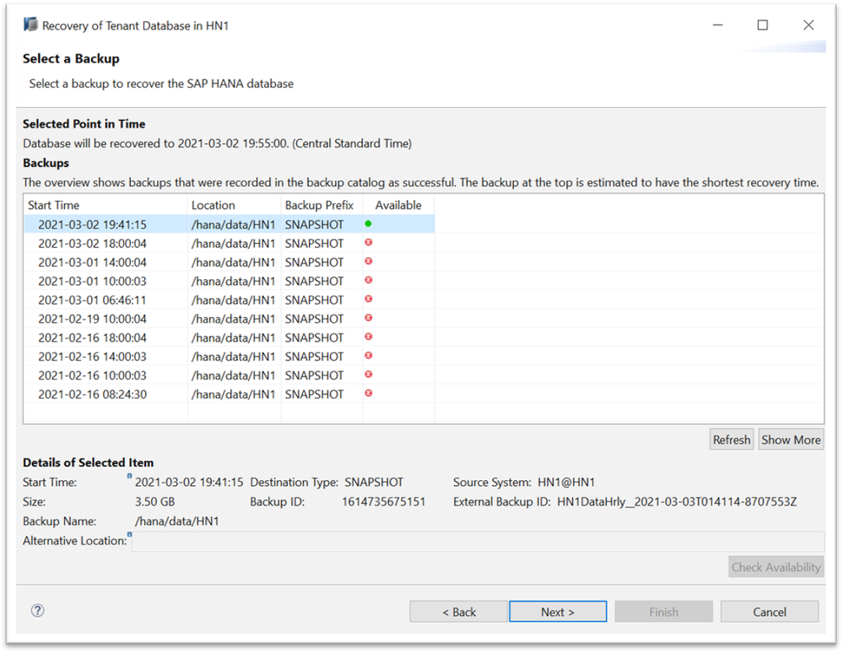843x653 pixels.
Task: Click the Next > button
Action: [x=558, y=612]
